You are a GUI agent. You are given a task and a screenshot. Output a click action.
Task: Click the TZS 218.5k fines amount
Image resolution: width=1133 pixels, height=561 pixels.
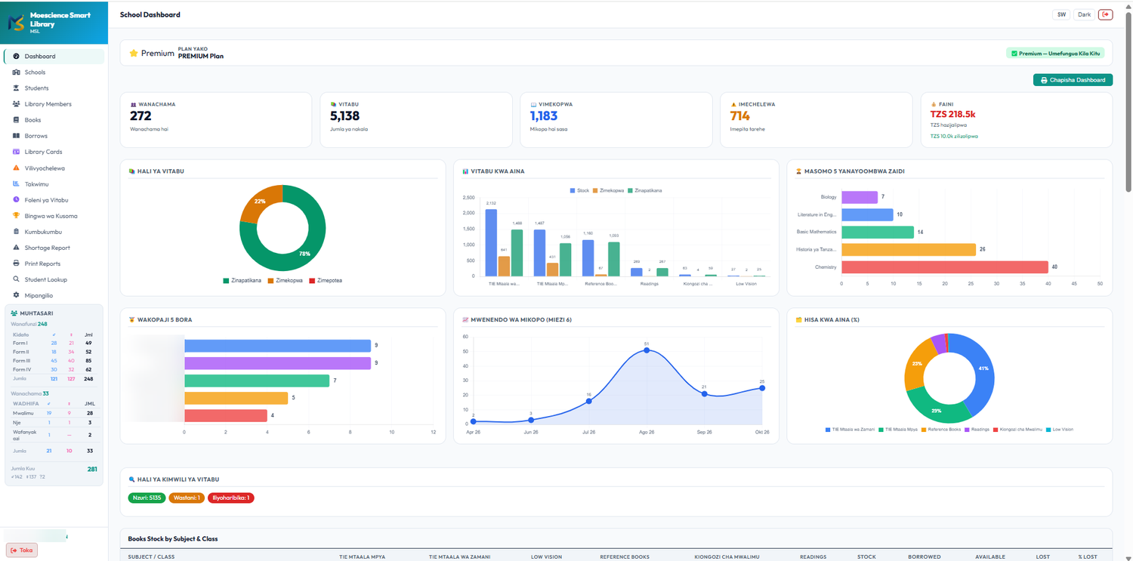tap(953, 114)
